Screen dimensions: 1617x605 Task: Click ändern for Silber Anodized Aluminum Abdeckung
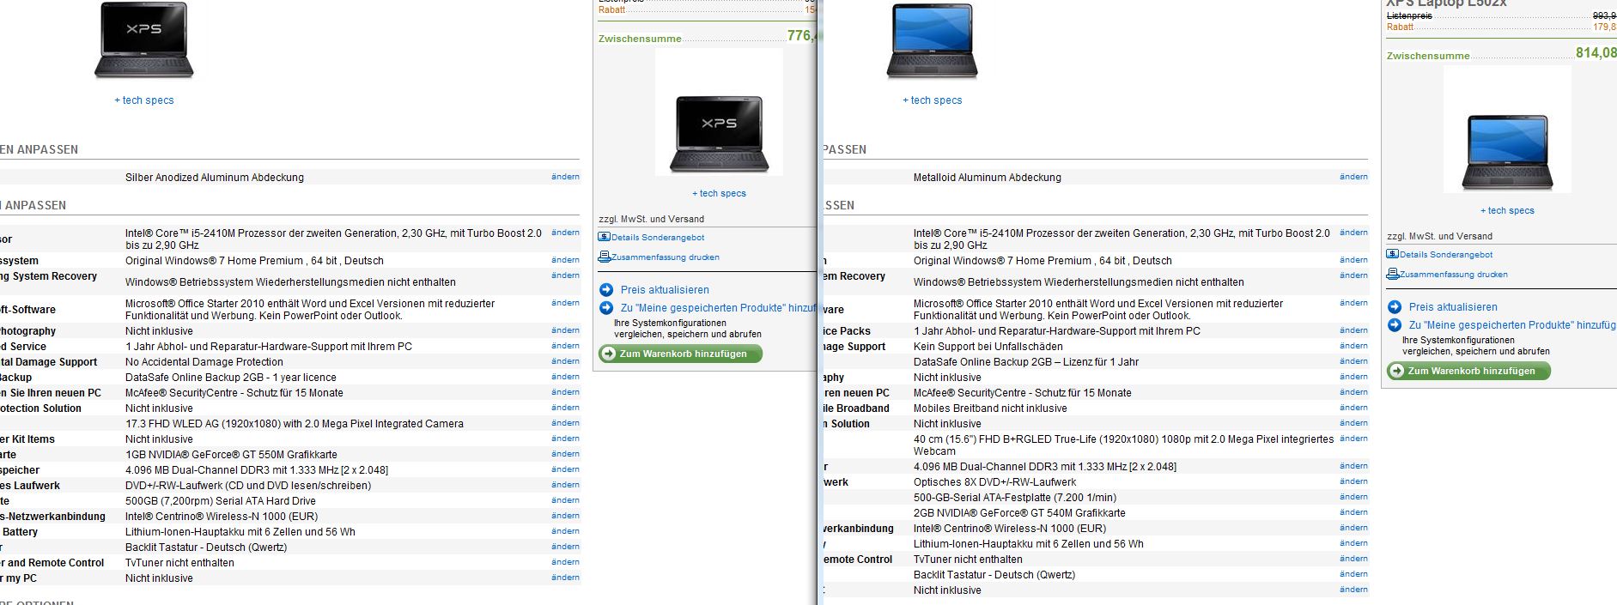click(565, 177)
